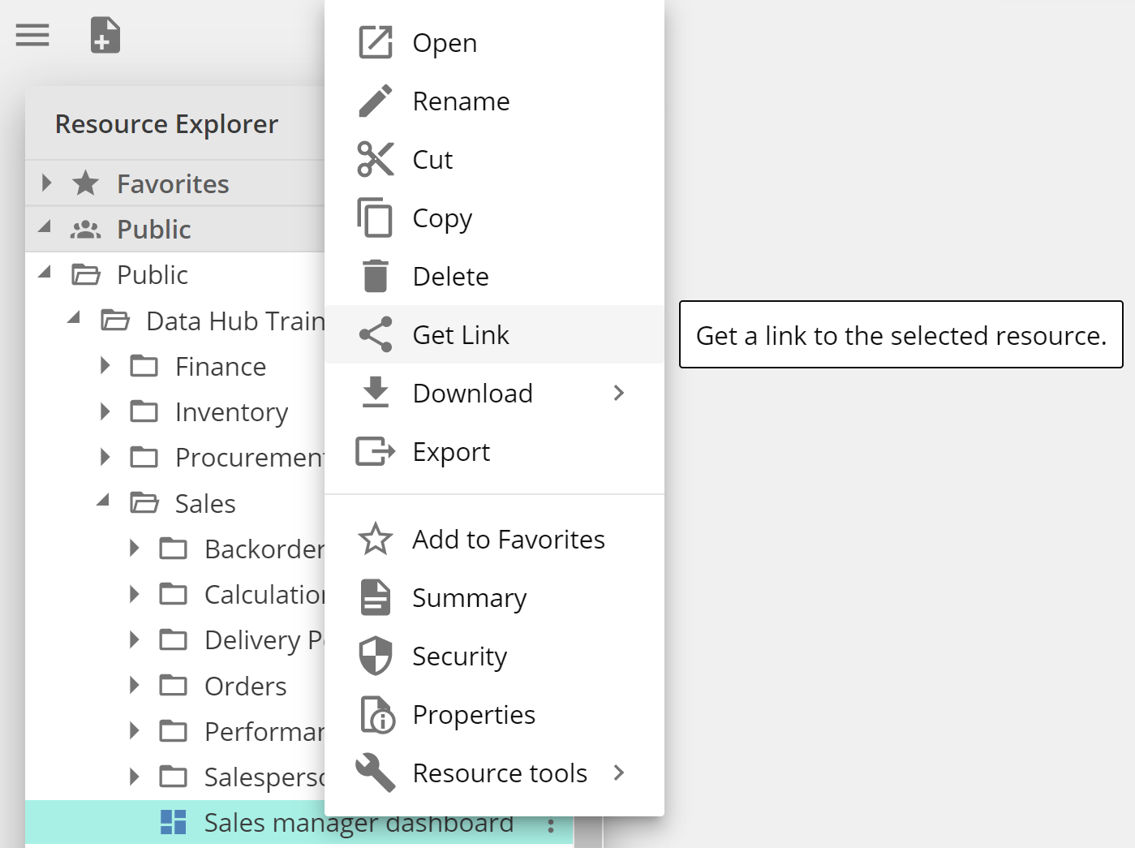Choose Open from the context menu
This screenshot has width=1135, height=848.
(494, 42)
